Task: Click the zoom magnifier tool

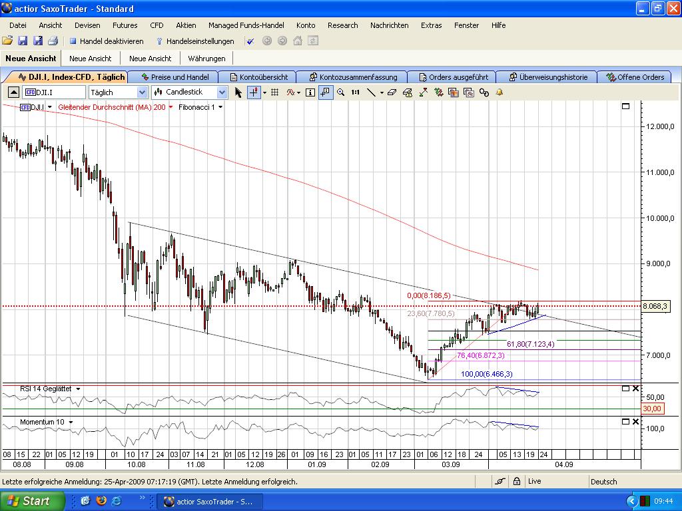Action: tap(341, 92)
